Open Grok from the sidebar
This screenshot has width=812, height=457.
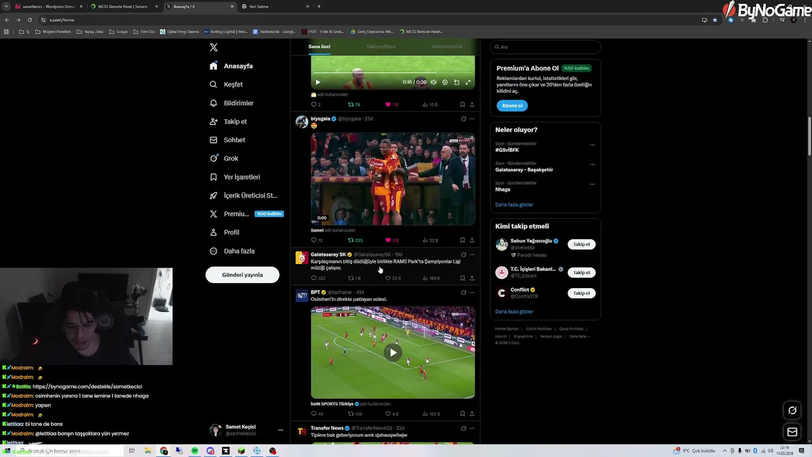(224, 158)
